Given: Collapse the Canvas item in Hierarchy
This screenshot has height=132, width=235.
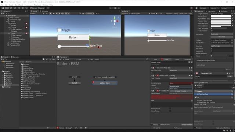Looking at the screenshot, I should point(7,22).
